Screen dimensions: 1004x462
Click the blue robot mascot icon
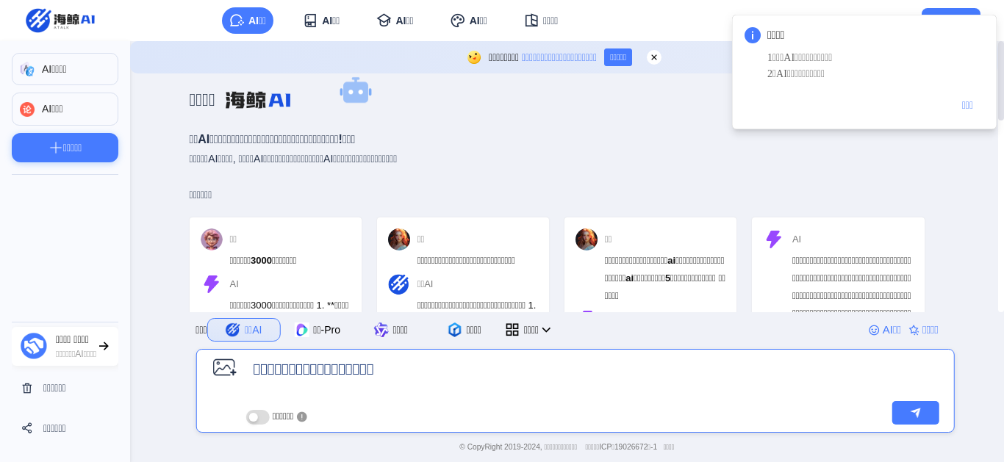[356, 91]
